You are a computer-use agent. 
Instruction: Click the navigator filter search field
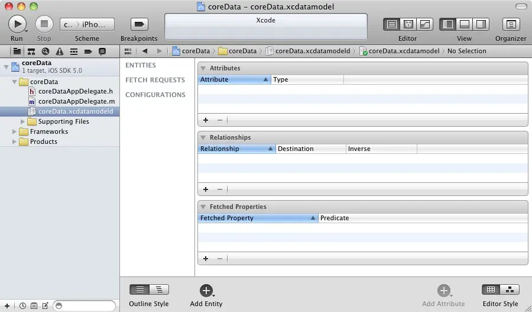84,305
